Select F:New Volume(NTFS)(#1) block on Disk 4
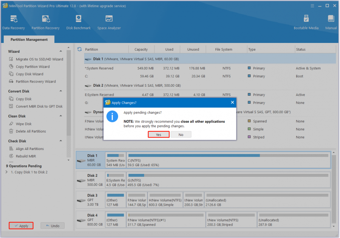Image resolution: width=340 pixels, height=238 pixels. [x=166, y=220]
